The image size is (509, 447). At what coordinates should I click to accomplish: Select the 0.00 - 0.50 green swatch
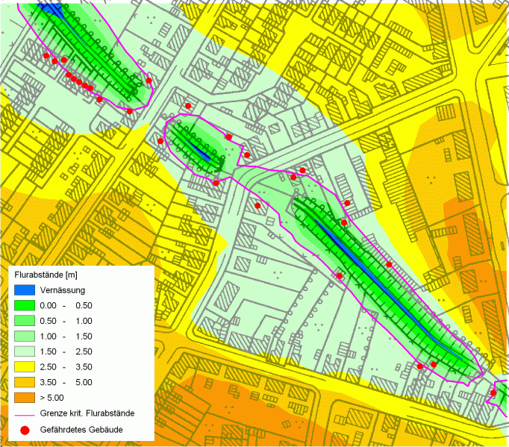click(25, 306)
